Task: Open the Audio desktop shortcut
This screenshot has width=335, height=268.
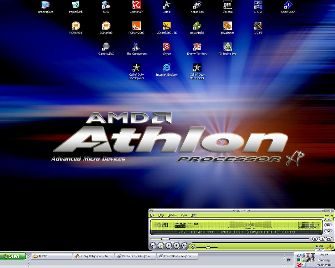Action: point(167,7)
